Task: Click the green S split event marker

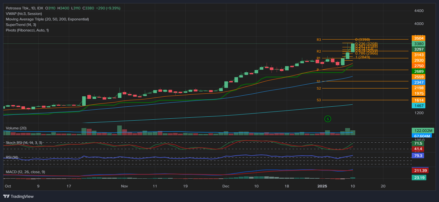Action: click(328, 119)
